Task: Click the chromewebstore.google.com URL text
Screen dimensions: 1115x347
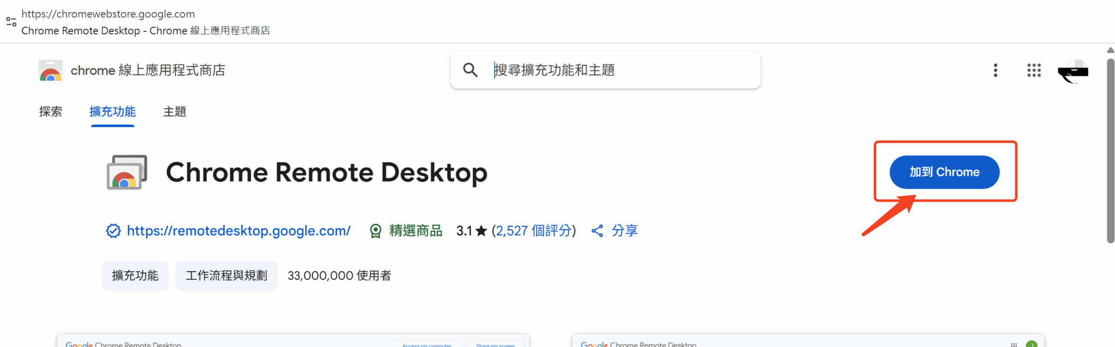Action: [x=108, y=14]
